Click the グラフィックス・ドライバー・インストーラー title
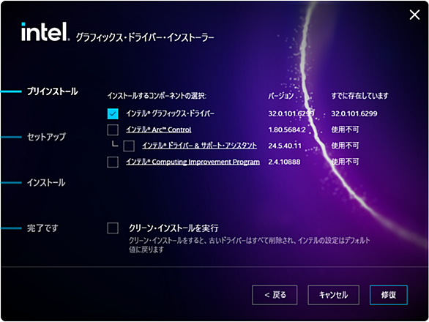 (x=145, y=37)
